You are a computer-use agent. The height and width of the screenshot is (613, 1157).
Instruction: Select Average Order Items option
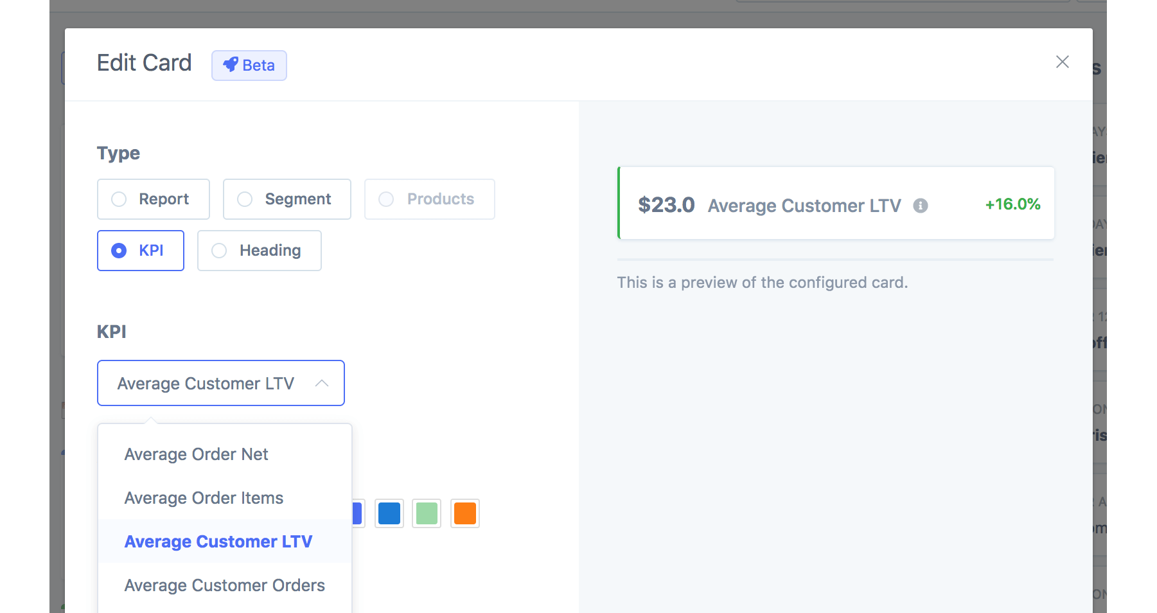(204, 498)
